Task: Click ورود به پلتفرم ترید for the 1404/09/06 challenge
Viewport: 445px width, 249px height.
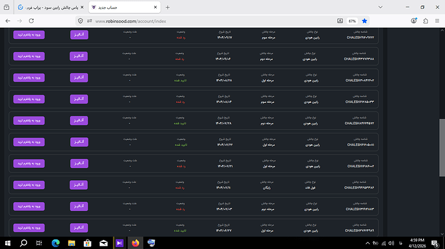Action: (x=29, y=56)
